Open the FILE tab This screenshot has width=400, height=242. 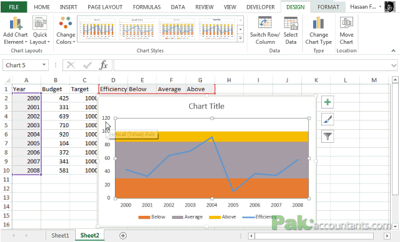pos(14,7)
